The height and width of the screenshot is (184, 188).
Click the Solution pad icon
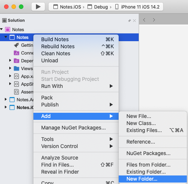point(4,20)
